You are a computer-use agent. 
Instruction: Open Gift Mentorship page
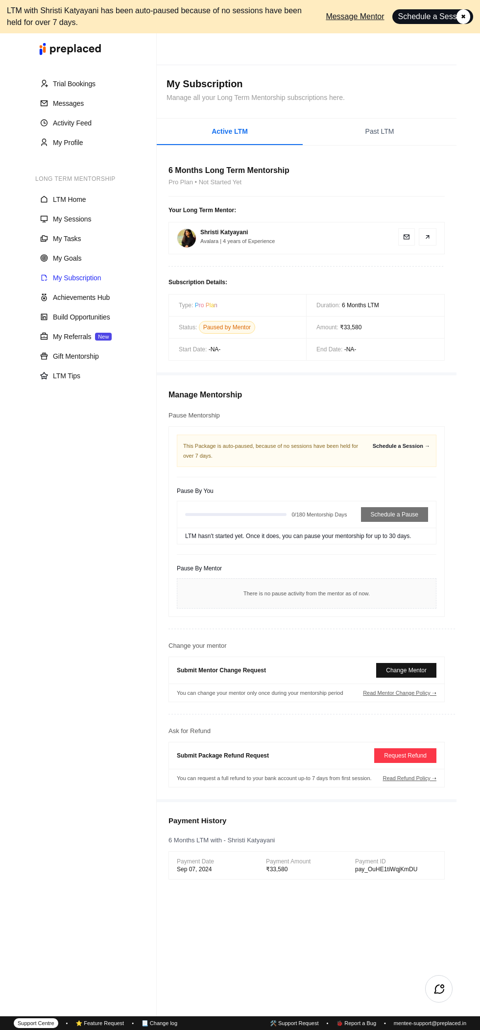coord(76,356)
